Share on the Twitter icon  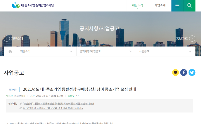192,73
